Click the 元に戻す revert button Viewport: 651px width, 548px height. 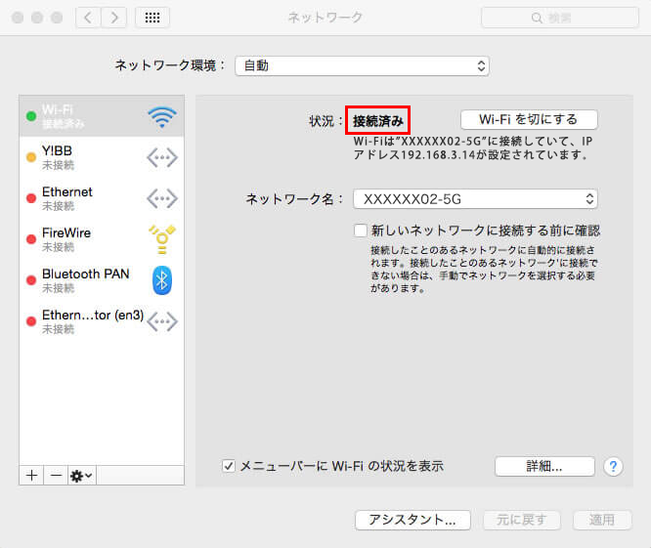(522, 521)
